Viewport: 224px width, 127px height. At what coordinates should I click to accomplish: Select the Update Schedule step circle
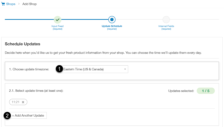[x=112, y=20]
